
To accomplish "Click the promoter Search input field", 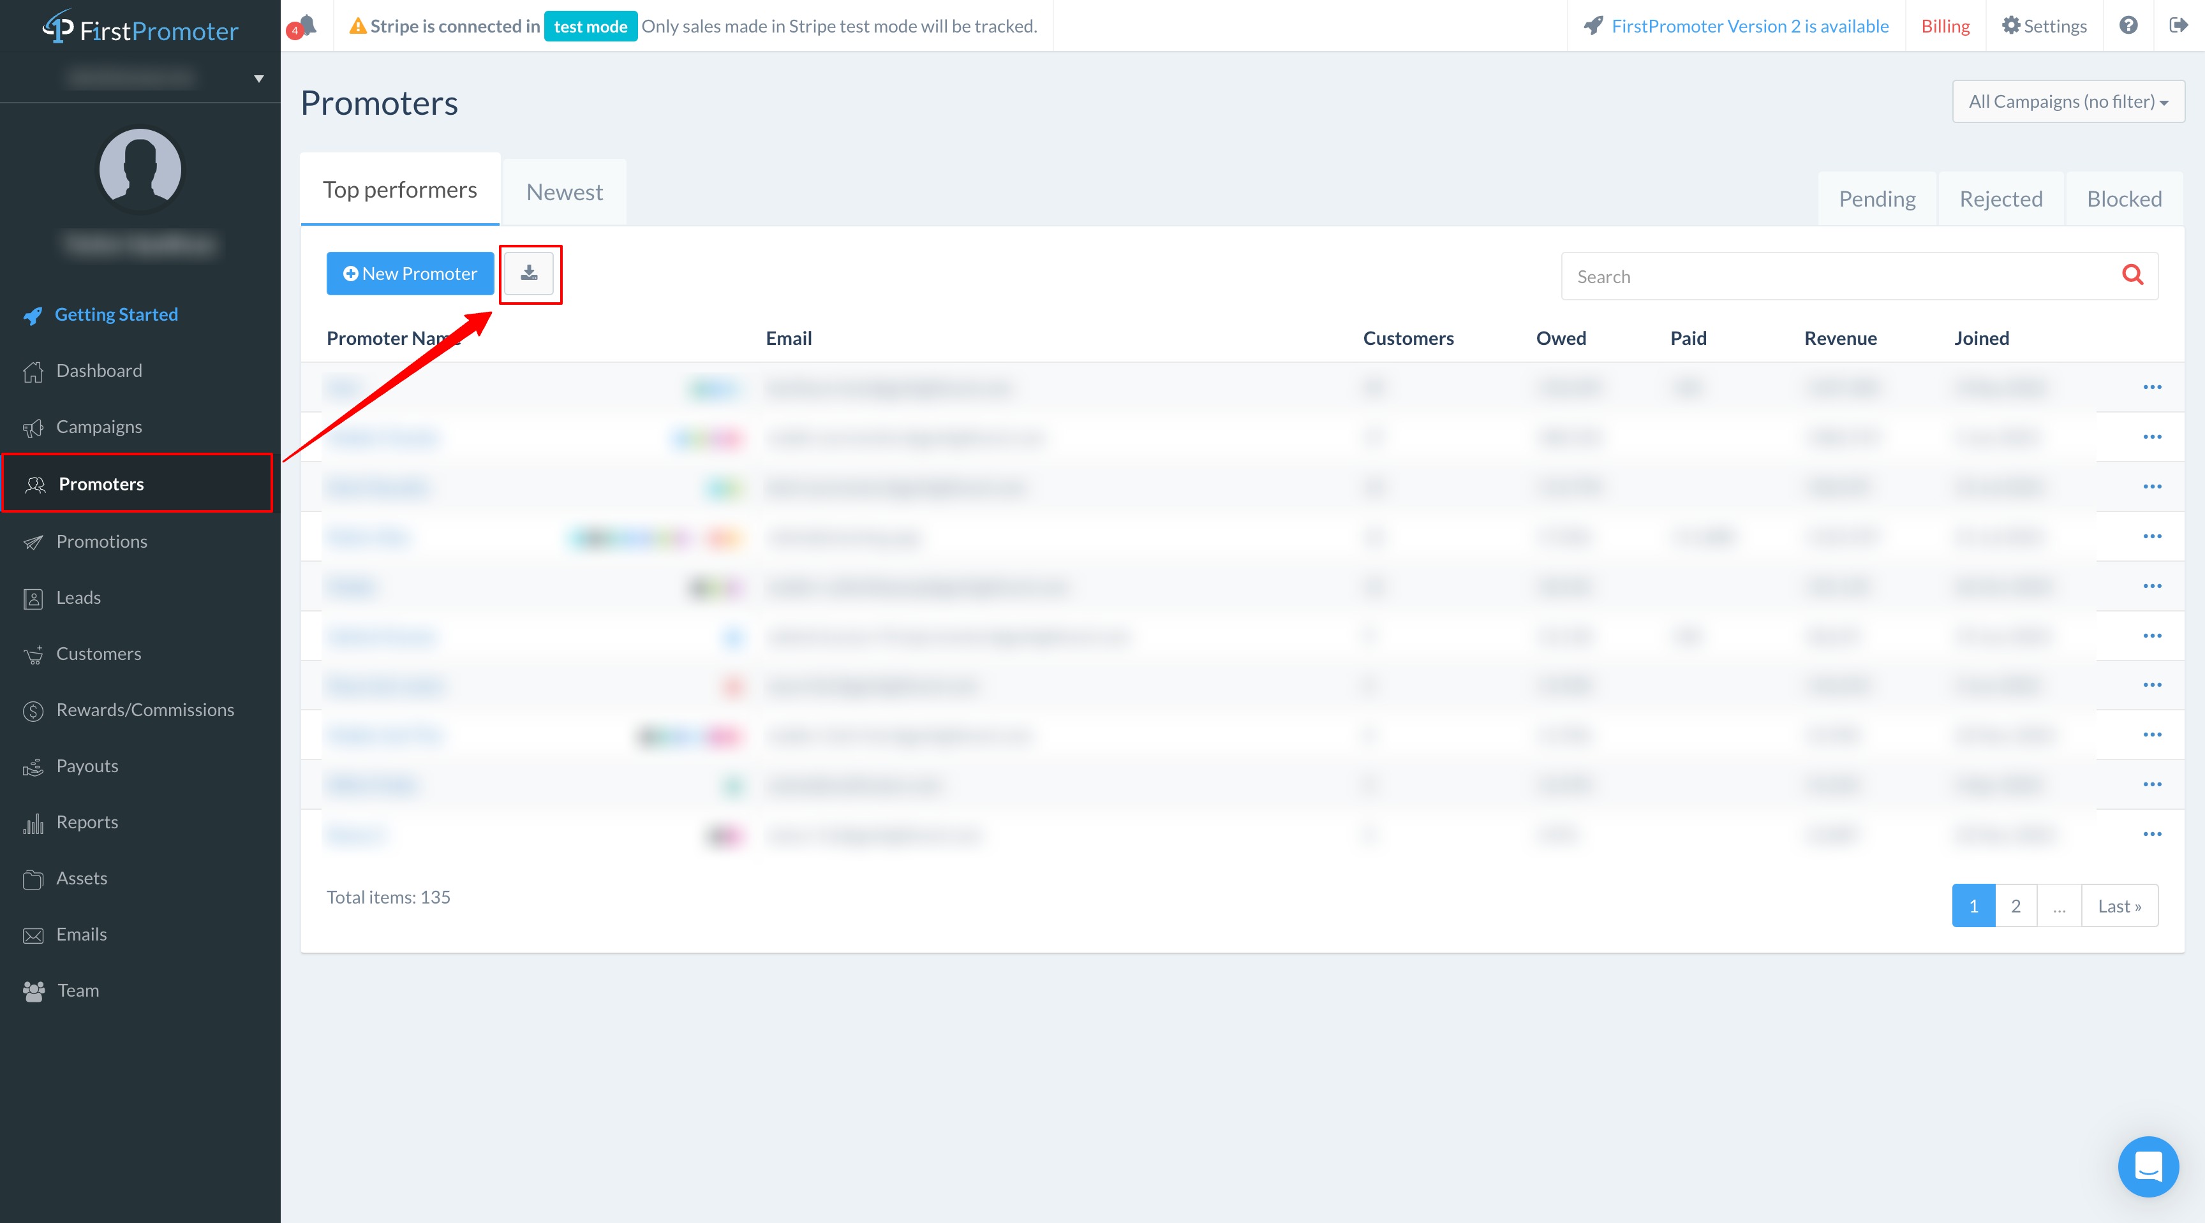I will coord(1840,276).
